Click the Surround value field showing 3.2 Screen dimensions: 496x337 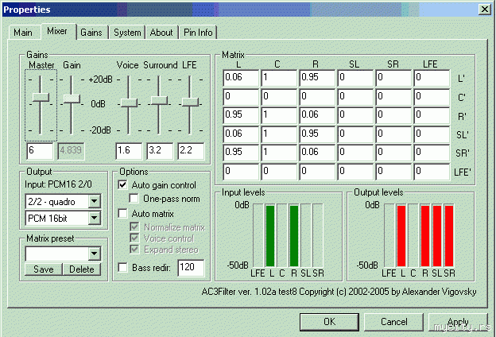point(160,151)
